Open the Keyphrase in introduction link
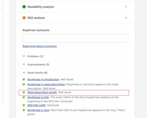This screenshot has width=147, height=118. 43,80
